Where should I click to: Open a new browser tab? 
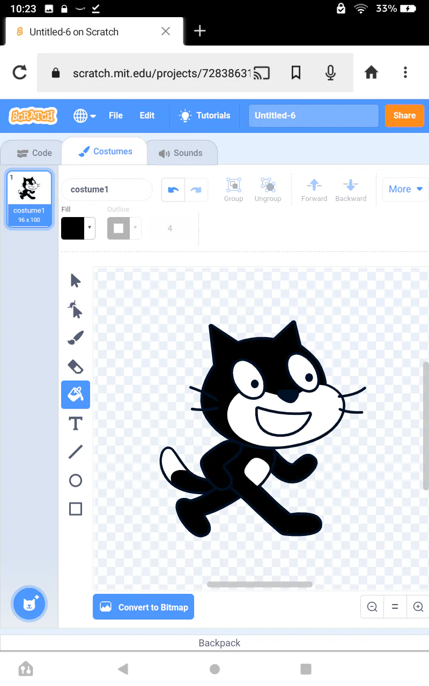[199, 31]
